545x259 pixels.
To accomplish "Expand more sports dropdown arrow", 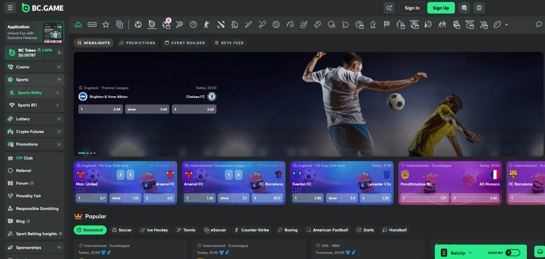I will click(x=507, y=25).
